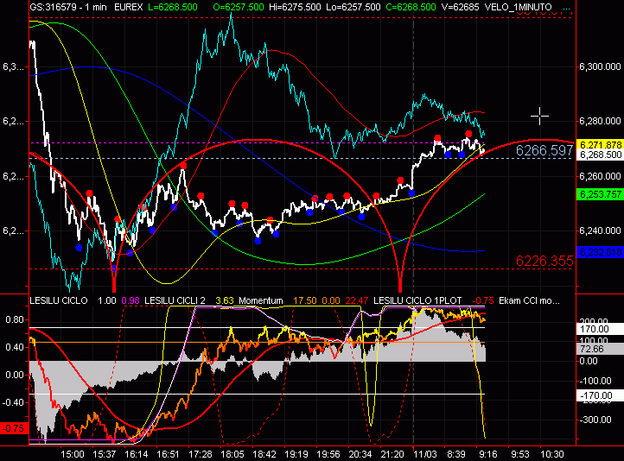Click the magenta 0.98 indicator value
This screenshot has height=461, width=624.
[131, 300]
